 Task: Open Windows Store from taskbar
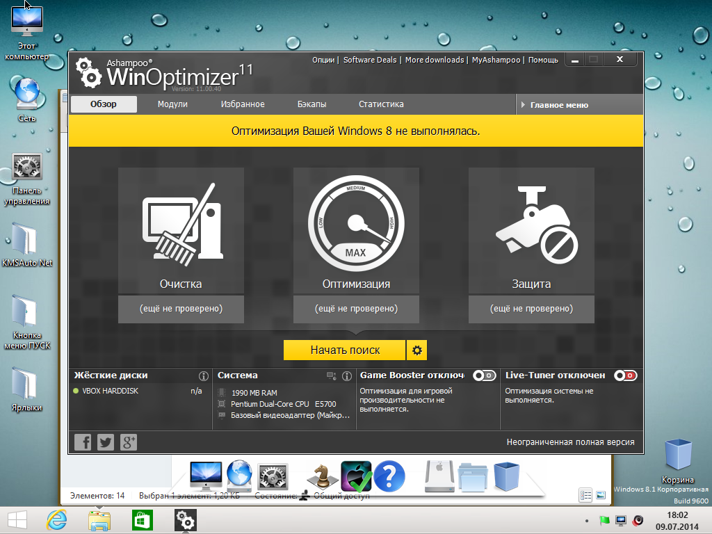point(142,520)
